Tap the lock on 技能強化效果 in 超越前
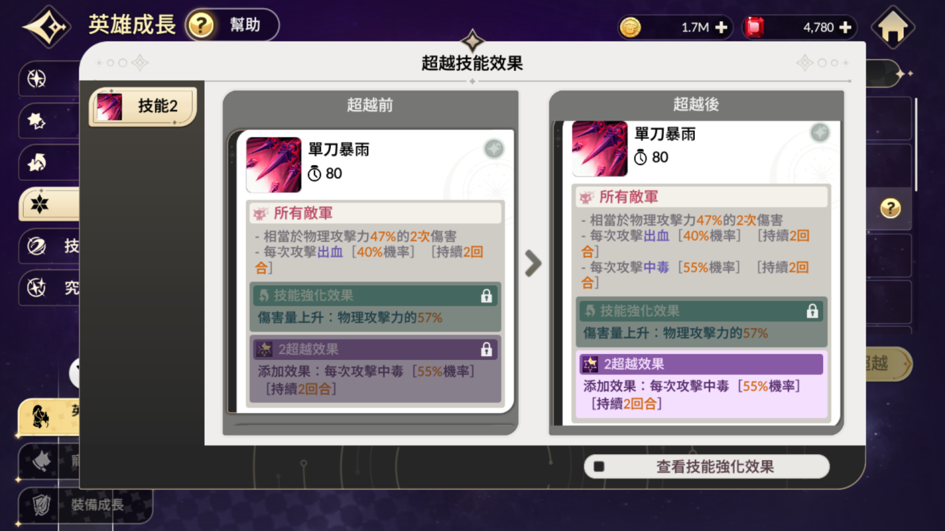 coord(486,296)
